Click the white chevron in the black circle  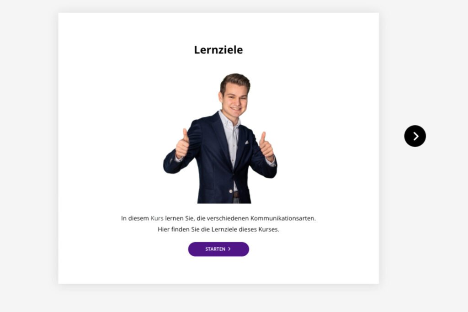coord(416,136)
